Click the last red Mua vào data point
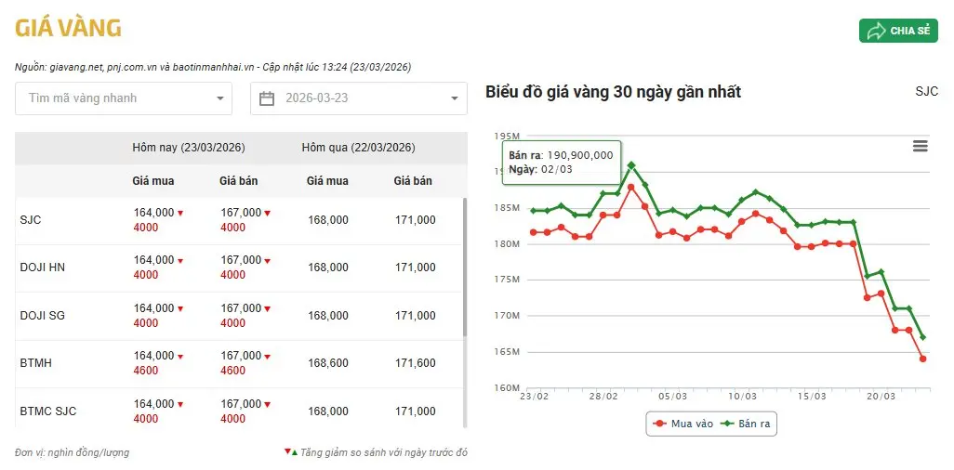The width and height of the screenshot is (954, 470). (923, 359)
